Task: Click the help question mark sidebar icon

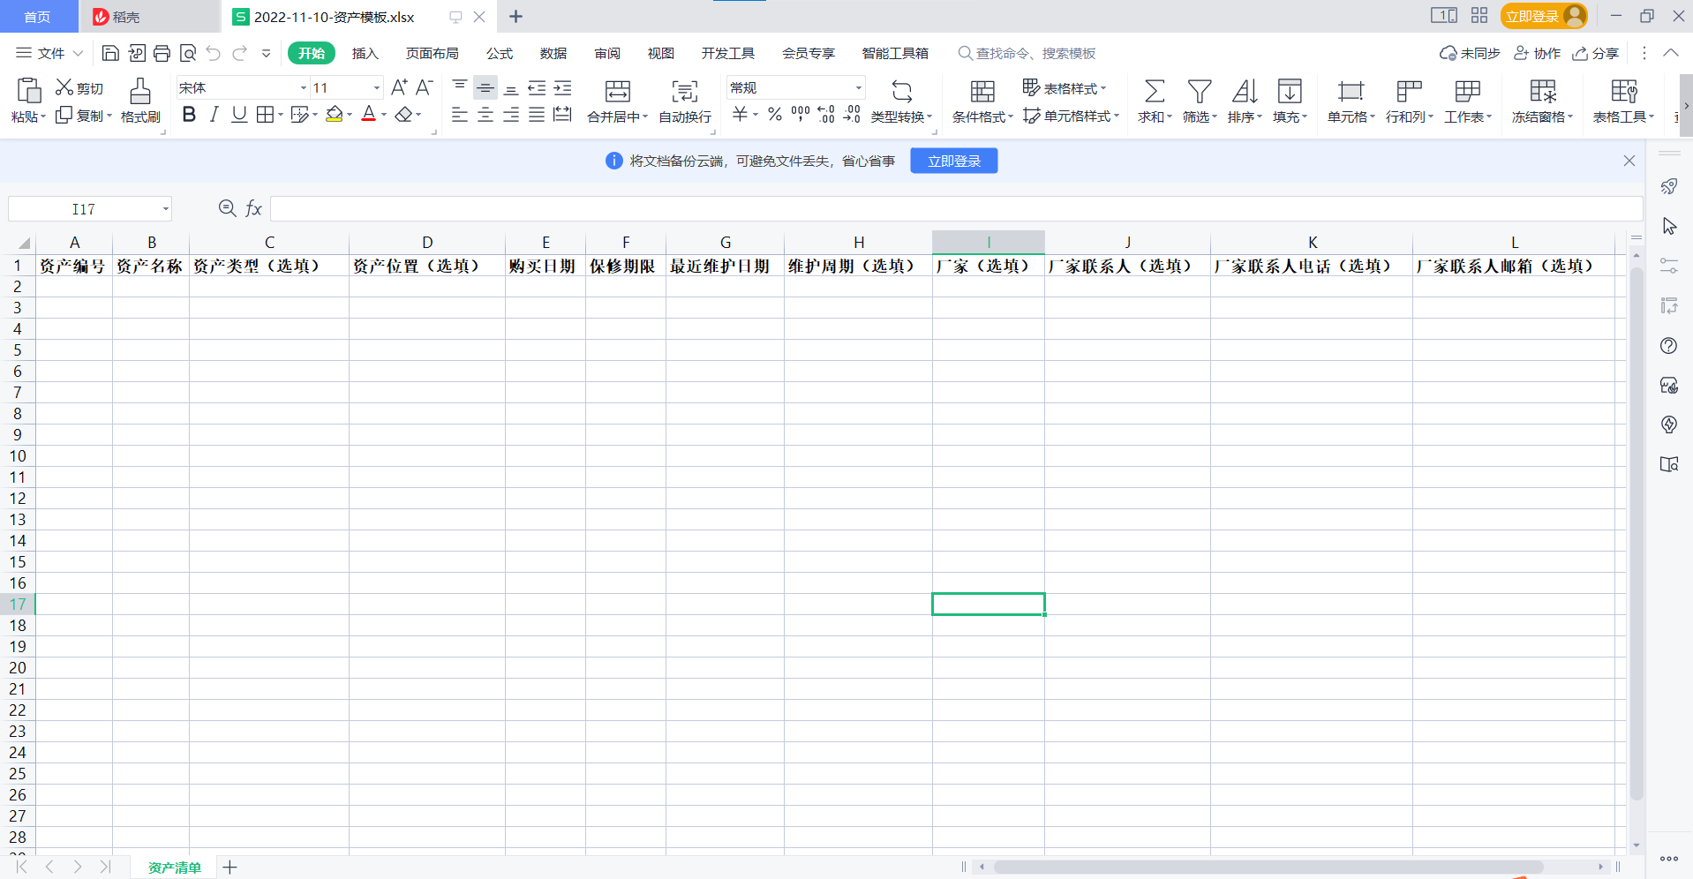Action: [x=1668, y=345]
